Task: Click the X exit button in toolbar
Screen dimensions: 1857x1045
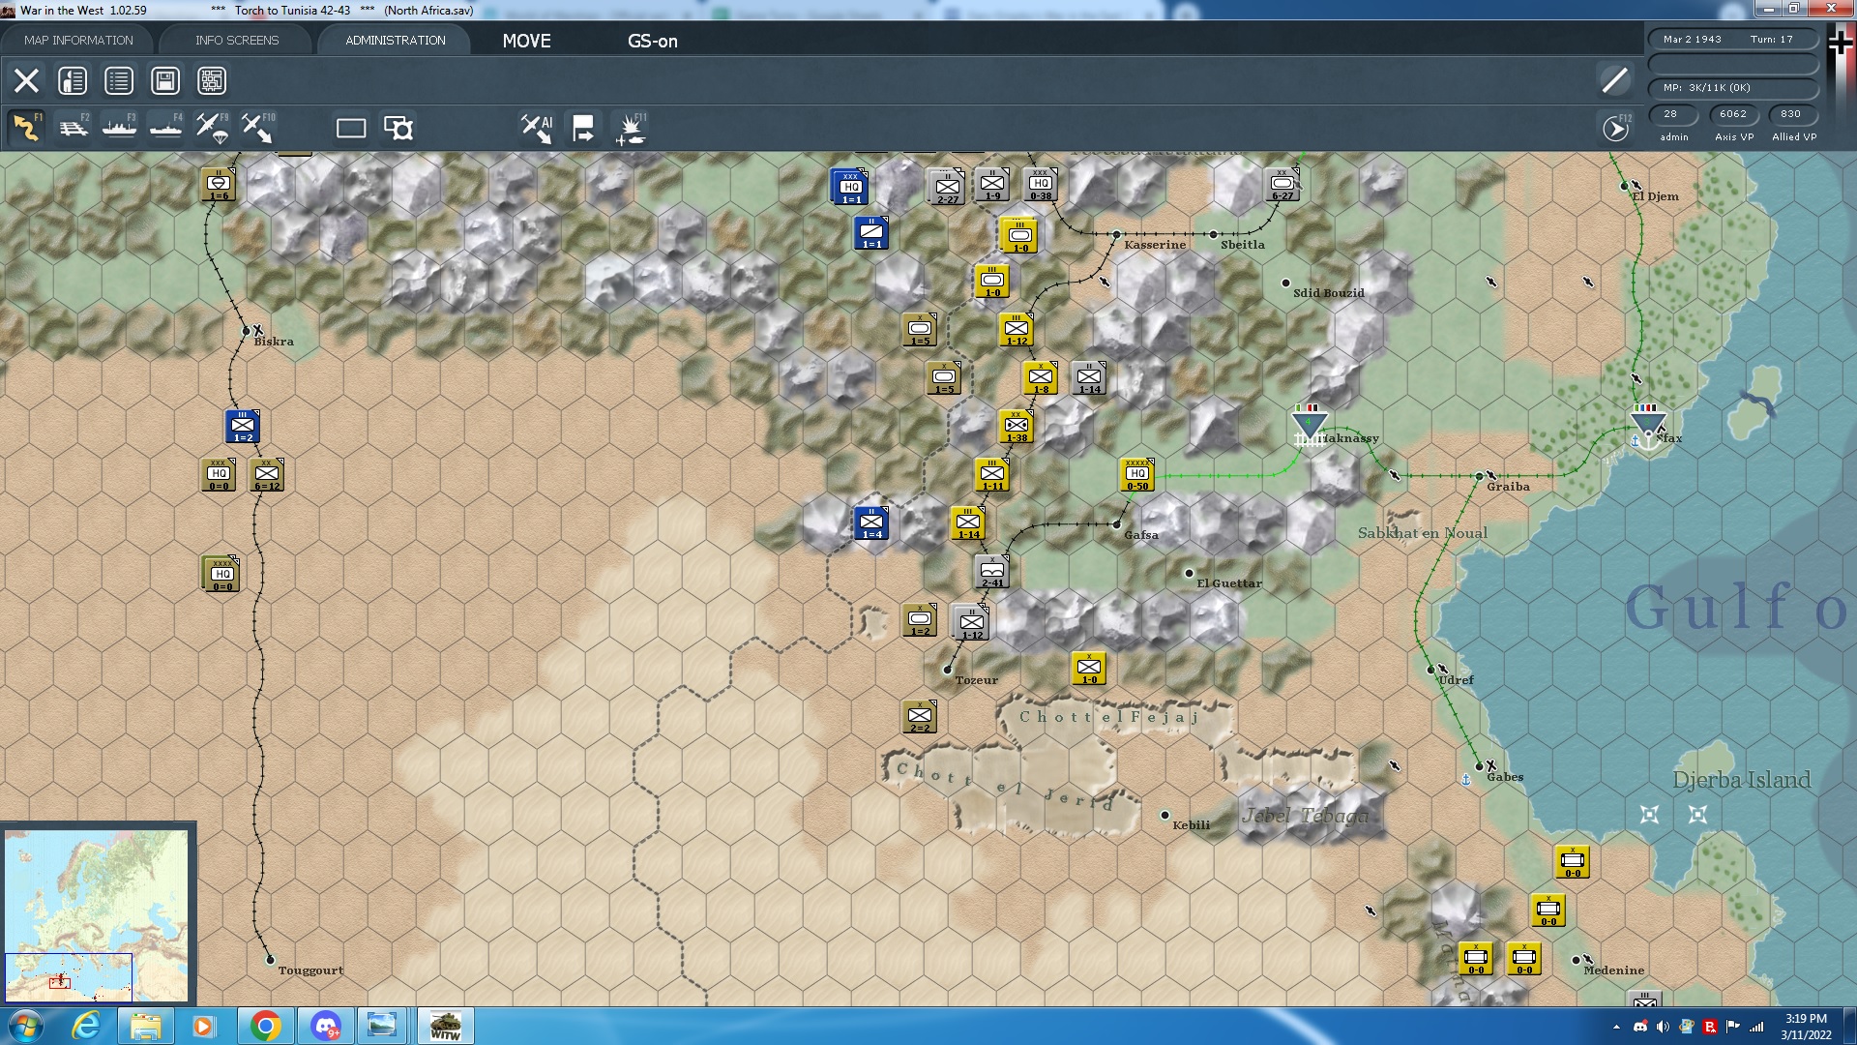Action: [26, 80]
